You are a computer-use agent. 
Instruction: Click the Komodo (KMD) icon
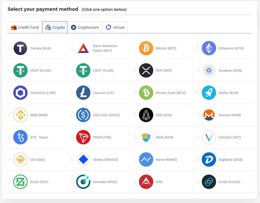point(83,182)
